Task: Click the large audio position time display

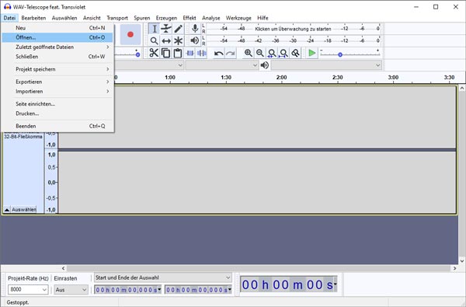Action: 288,284
